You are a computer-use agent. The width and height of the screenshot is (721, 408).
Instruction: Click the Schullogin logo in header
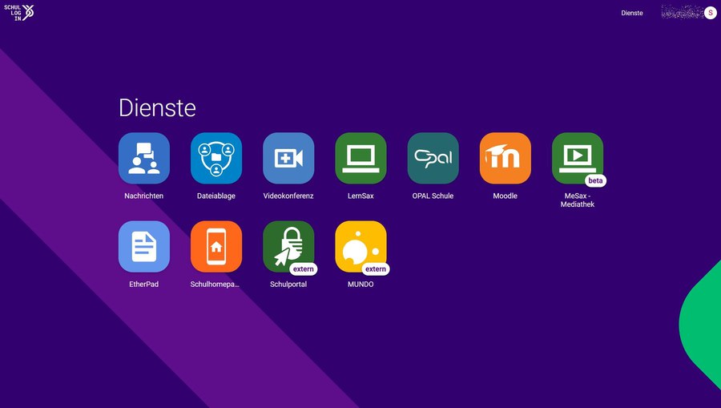pos(19,12)
